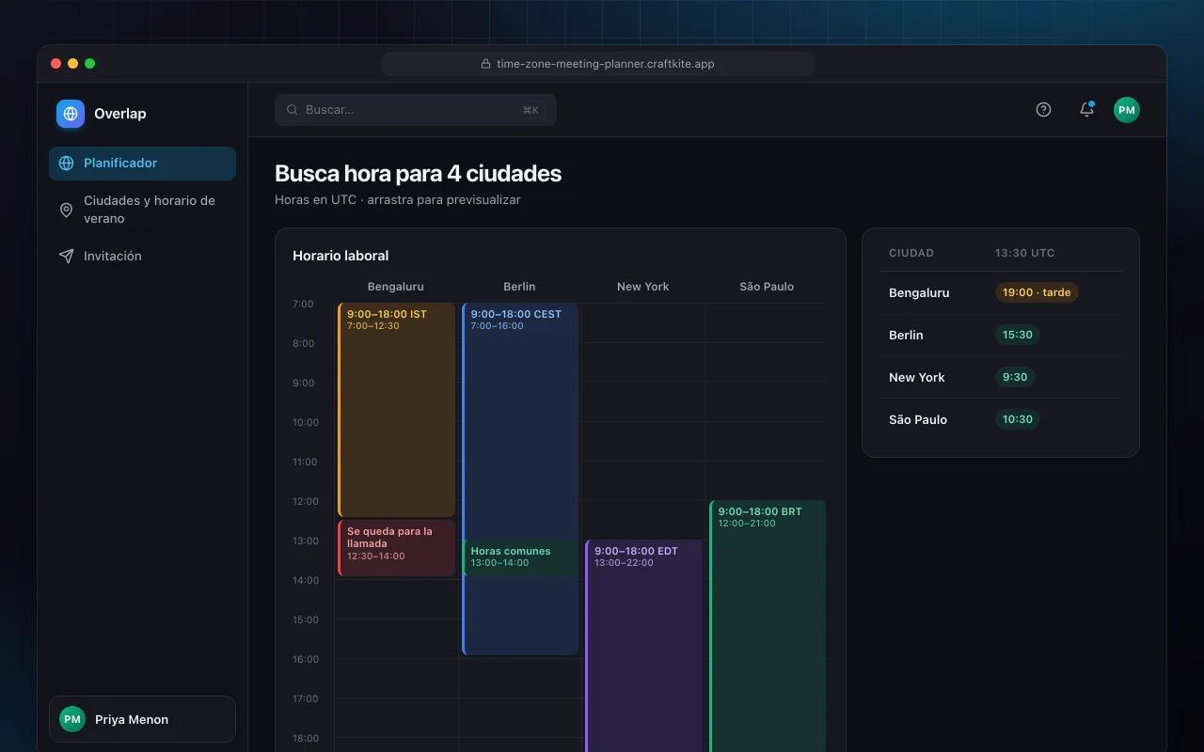Screen dimensions: 1204x752
Task: Open Priya Menon profile card
Action: click(x=142, y=719)
